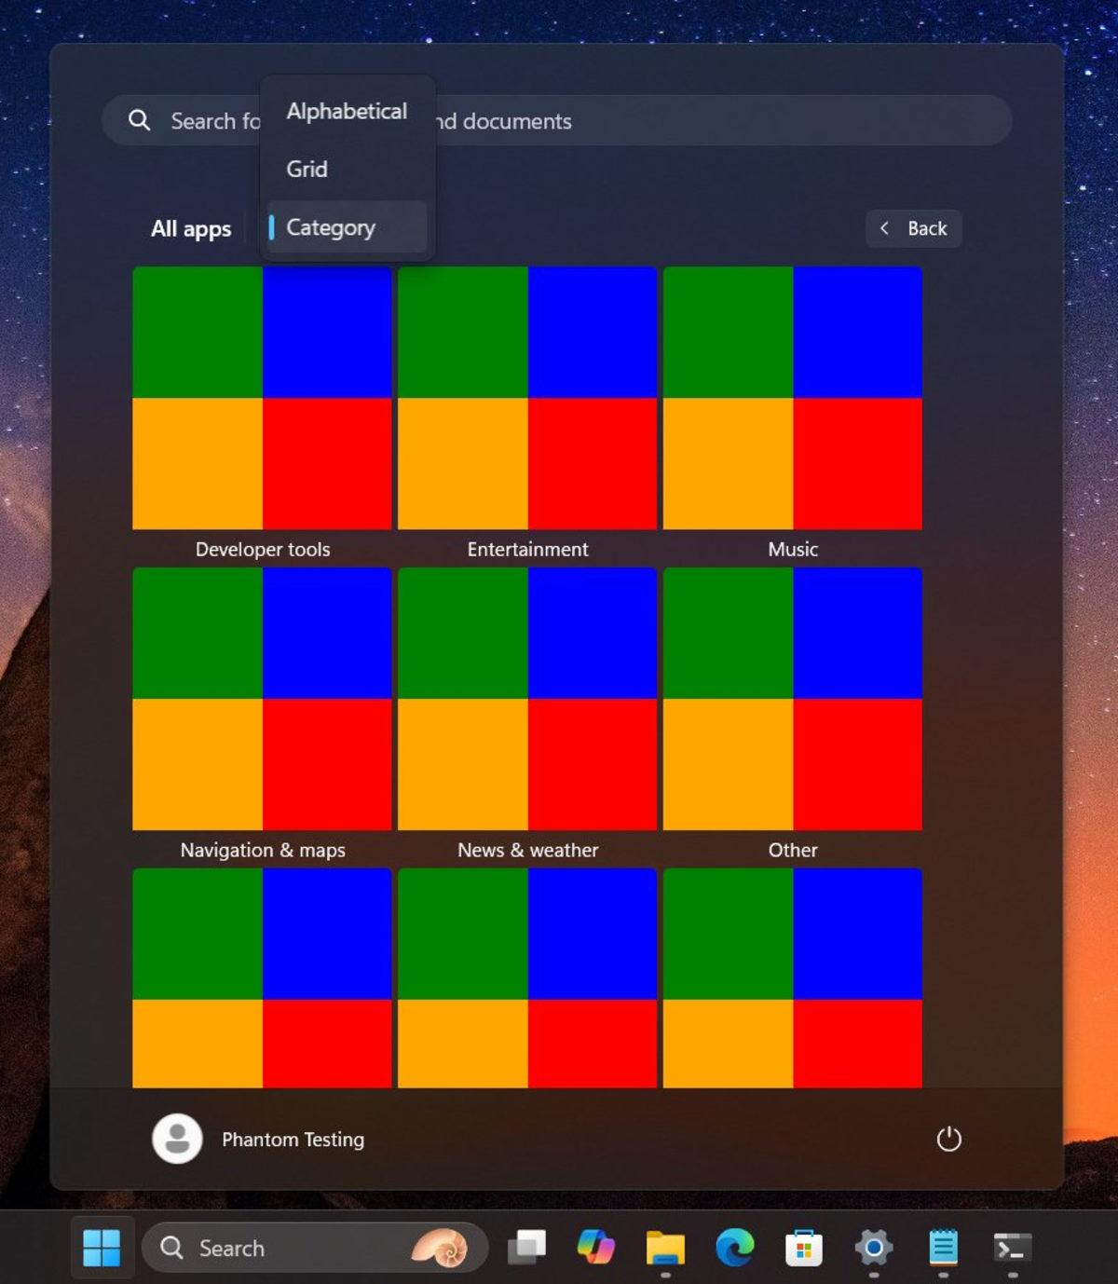
Task: Click the Phantom Testing account name
Action: tap(293, 1139)
